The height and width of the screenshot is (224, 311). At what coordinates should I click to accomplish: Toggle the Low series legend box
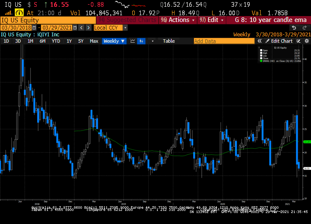(x=261, y=56)
